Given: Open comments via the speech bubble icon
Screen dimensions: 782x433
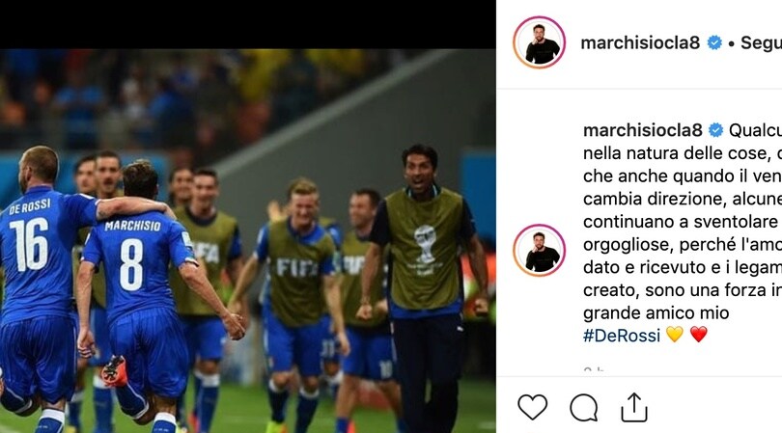Looking at the screenshot, I should click(x=584, y=408).
